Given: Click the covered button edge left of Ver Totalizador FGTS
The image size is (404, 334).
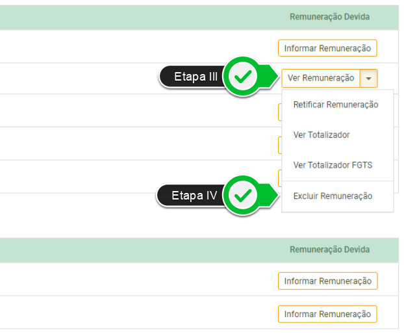Looking at the screenshot, I should pyautogui.click(x=280, y=177).
